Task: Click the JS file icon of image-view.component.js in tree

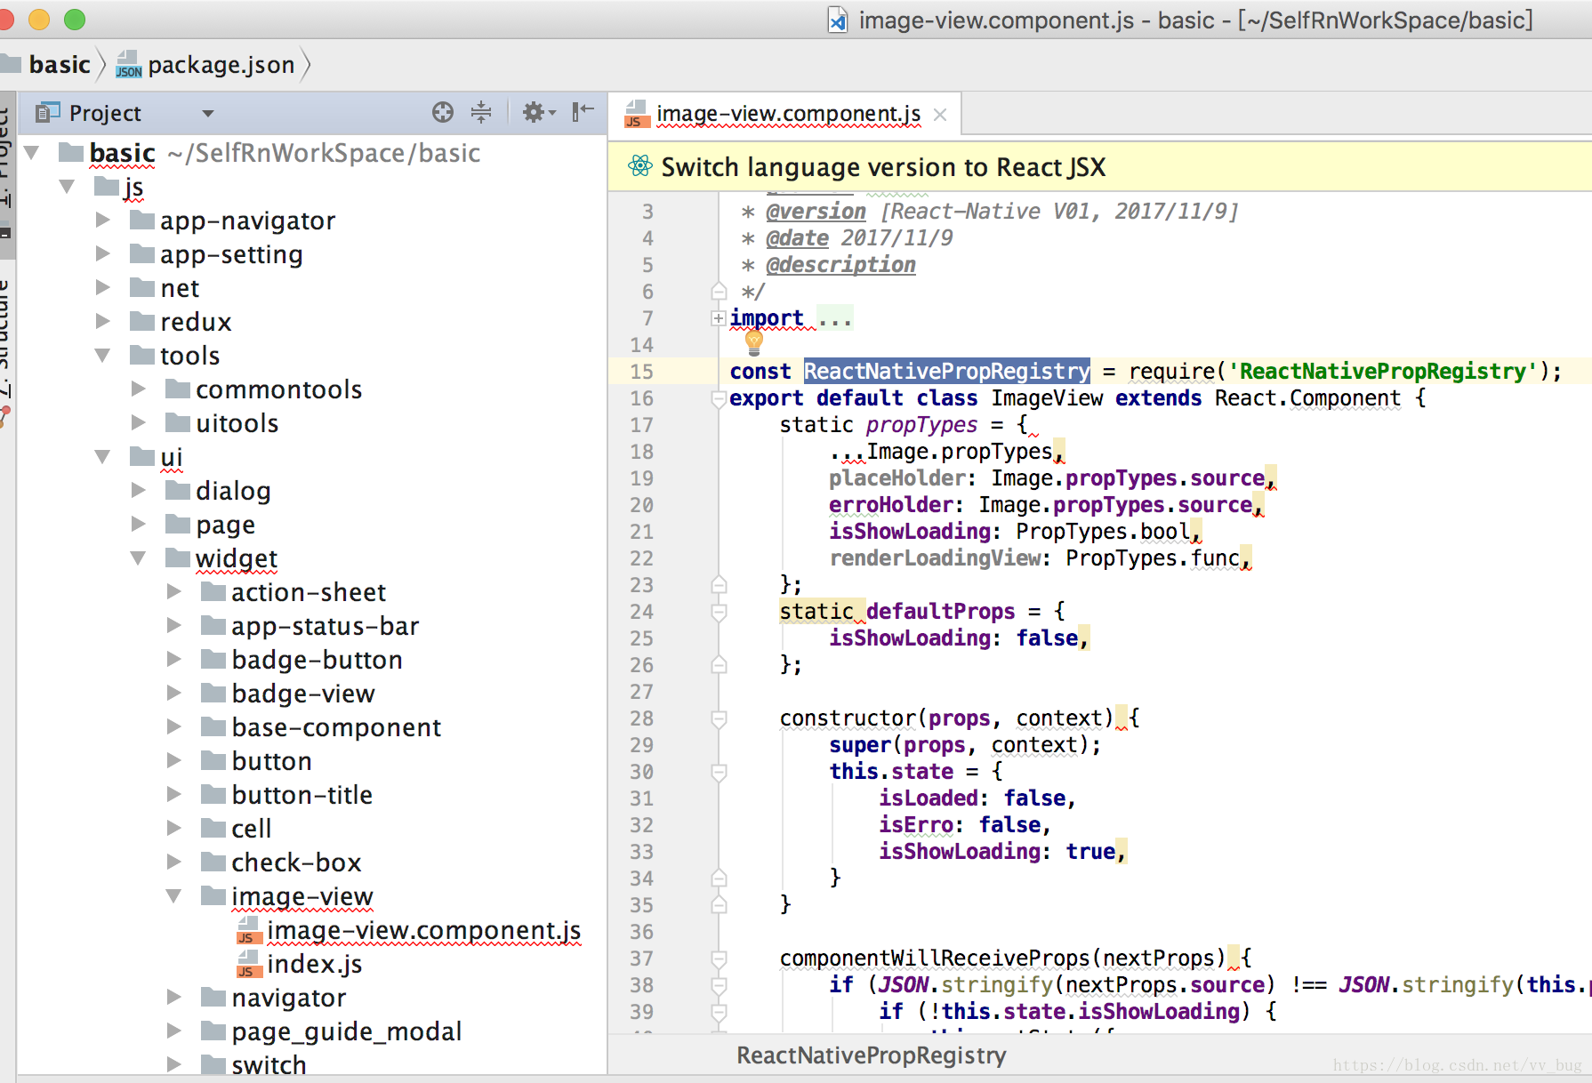Action: click(x=248, y=931)
